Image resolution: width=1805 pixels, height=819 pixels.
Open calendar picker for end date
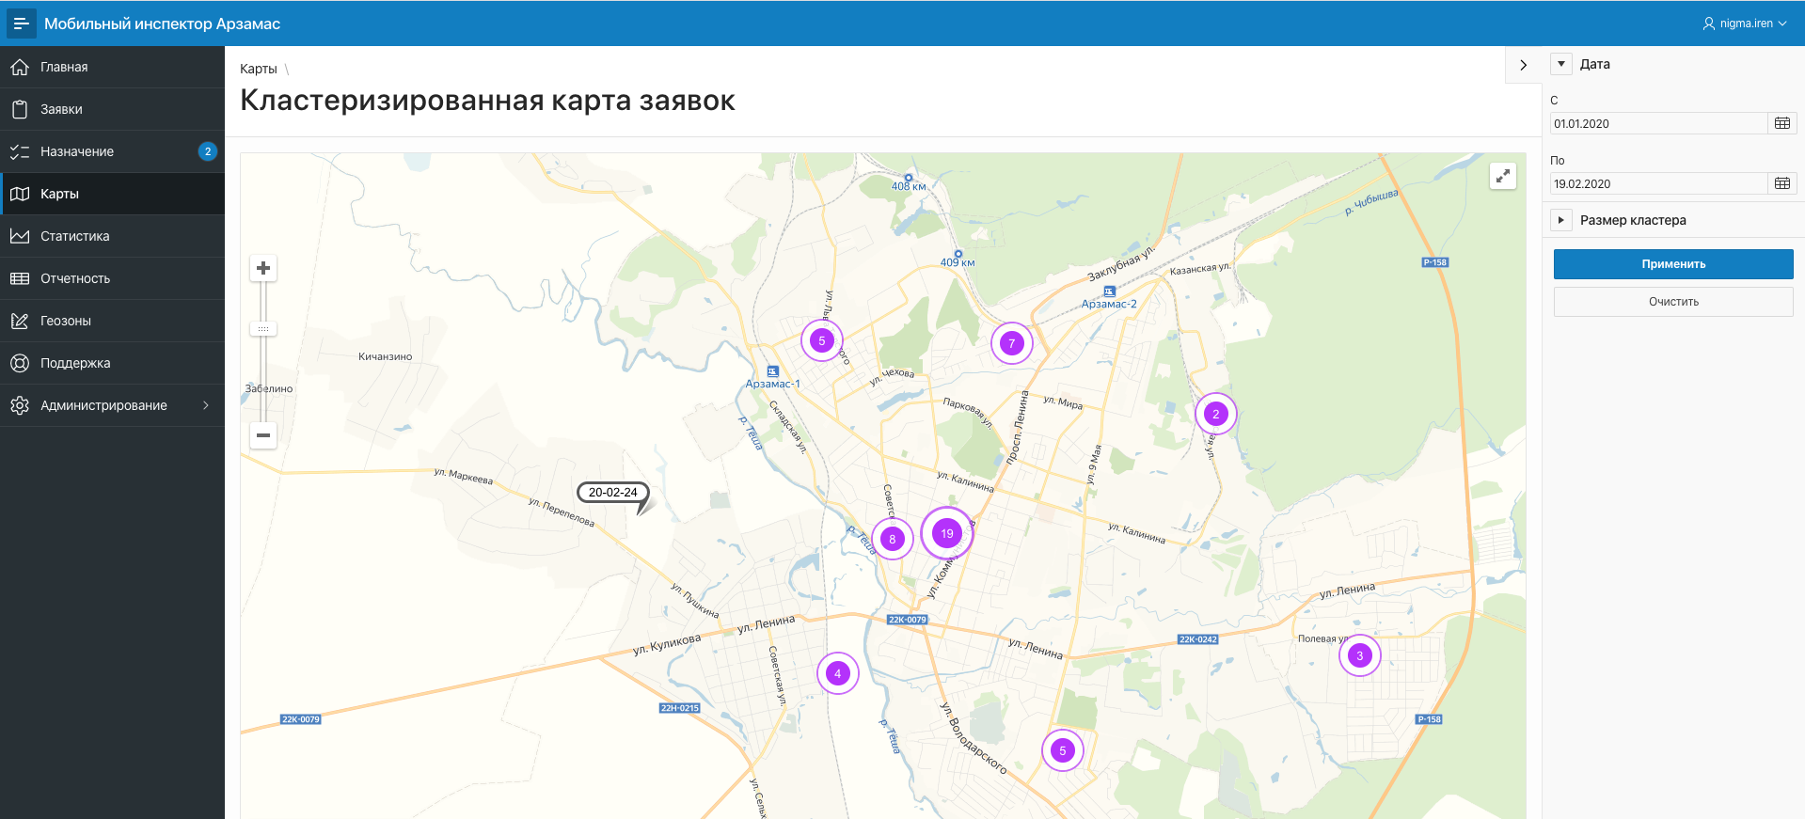[1782, 183]
